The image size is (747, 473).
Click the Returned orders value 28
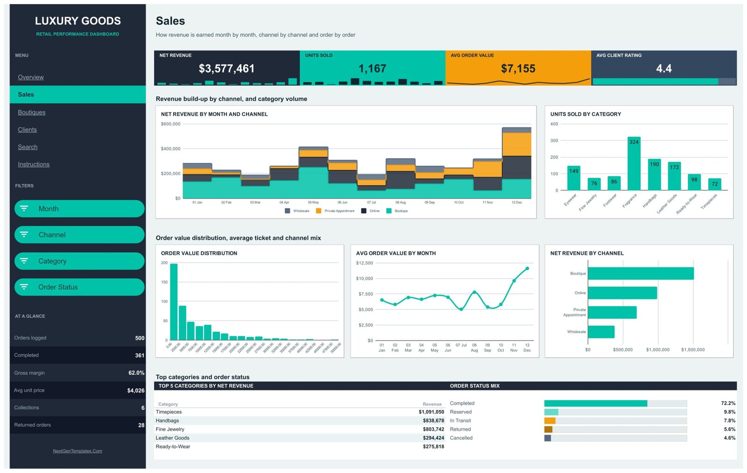point(141,425)
